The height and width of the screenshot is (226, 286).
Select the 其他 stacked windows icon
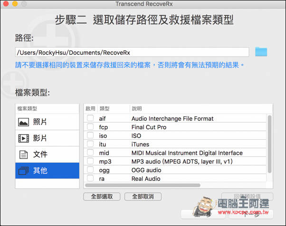tap(24, 170)
